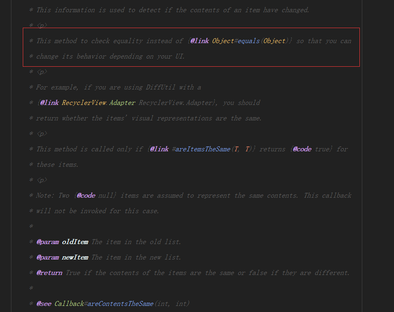Click the '@return' Javadoc tag
Image resolution: width=394 pixels, height=312 pixels.
50,273
